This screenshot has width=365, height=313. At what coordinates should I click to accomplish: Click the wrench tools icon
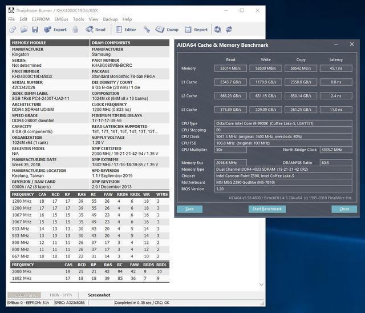tap(147, 30)
